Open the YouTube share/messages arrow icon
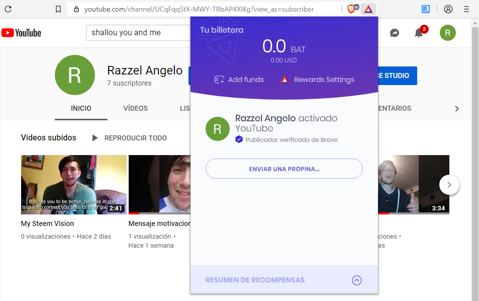This screenshot has height=301, width=479. point(395,33)
